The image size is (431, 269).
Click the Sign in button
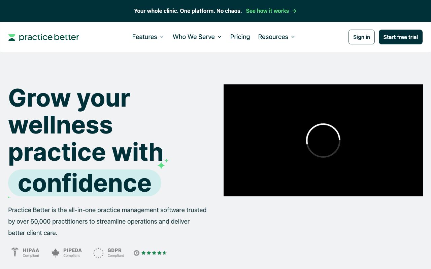coord(361,37)
